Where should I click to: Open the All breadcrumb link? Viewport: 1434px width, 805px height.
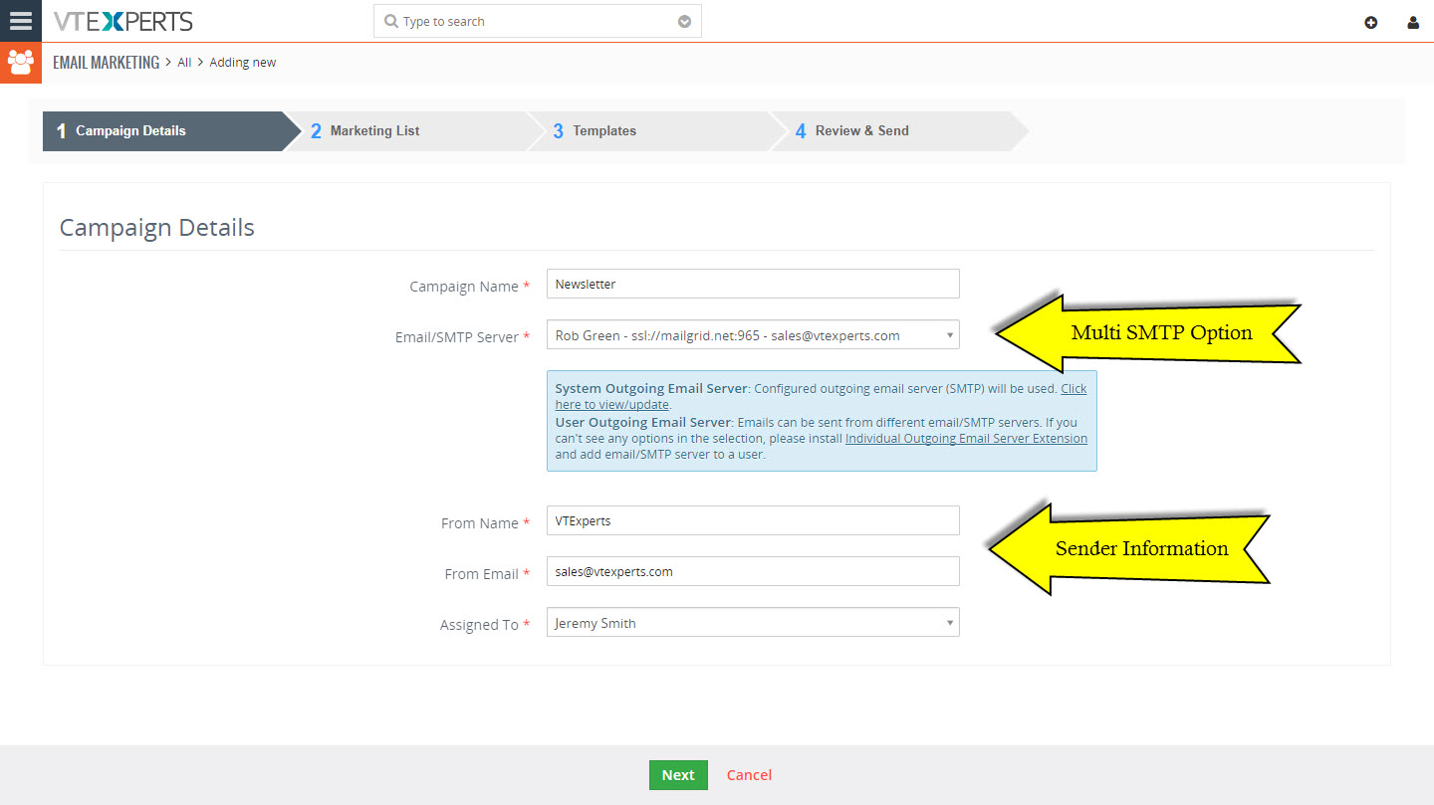[184, 63]
